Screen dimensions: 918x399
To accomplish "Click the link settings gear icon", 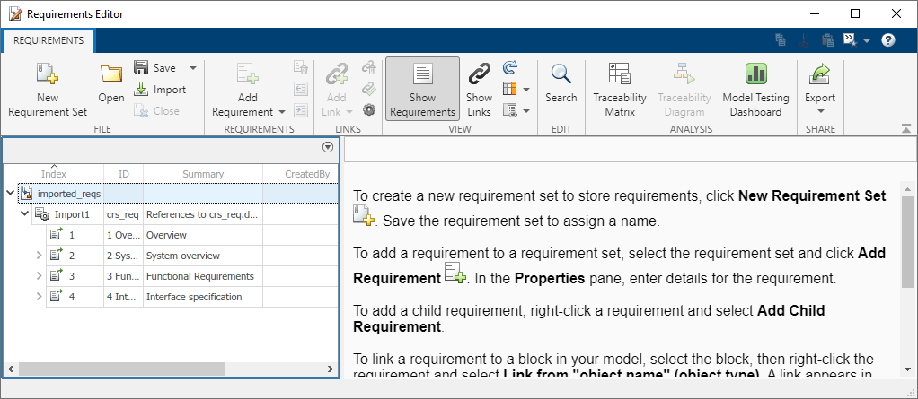I will 368,110.
